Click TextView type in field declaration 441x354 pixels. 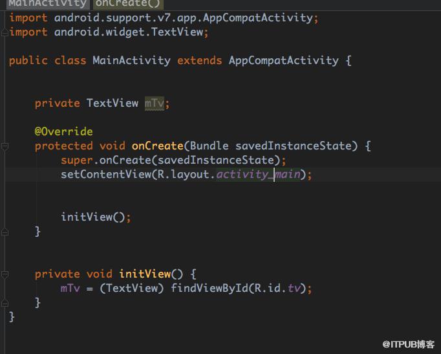(x=113, y=104)
